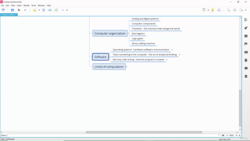
Task: Select the Bool algebra subtopic
Action: (138, 34)
